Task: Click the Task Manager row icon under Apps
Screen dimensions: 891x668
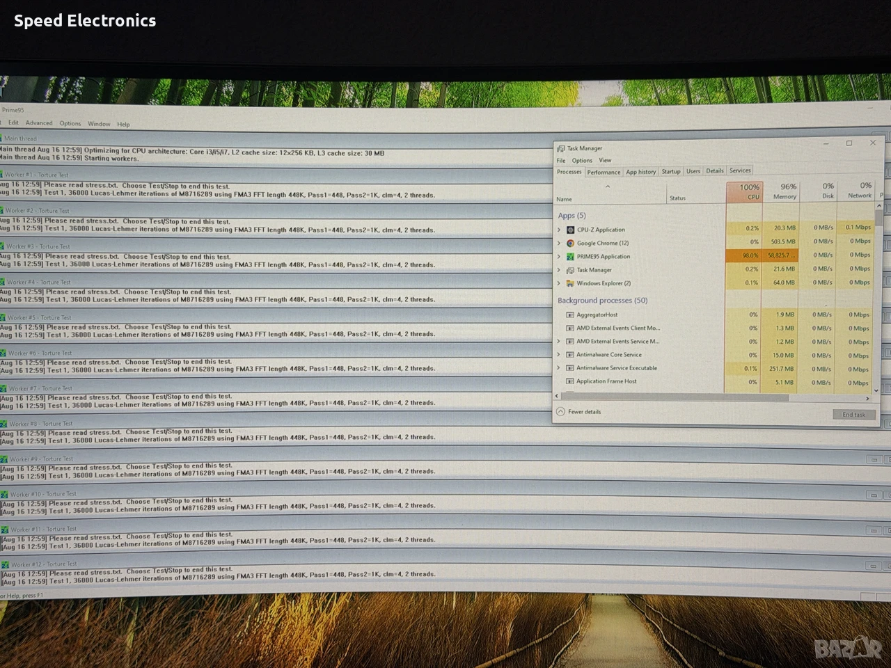Action: pos(570,270)
